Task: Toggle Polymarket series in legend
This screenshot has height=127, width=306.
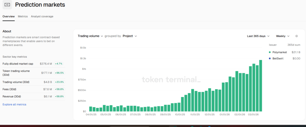Action: coord(279,52)
